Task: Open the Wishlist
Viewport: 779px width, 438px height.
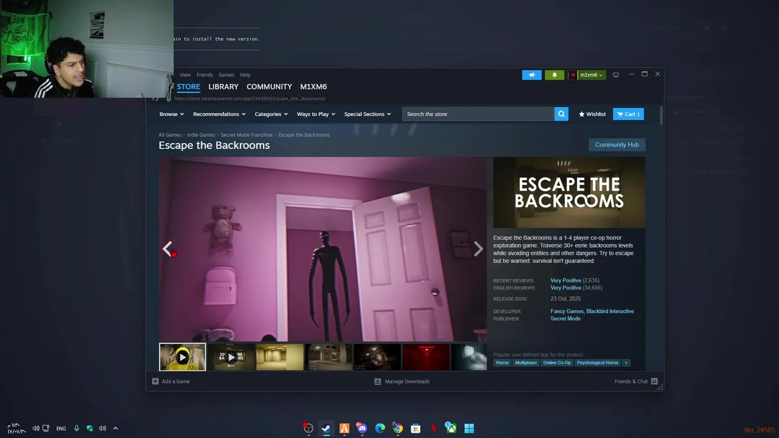Action: (x=592, y=114)
